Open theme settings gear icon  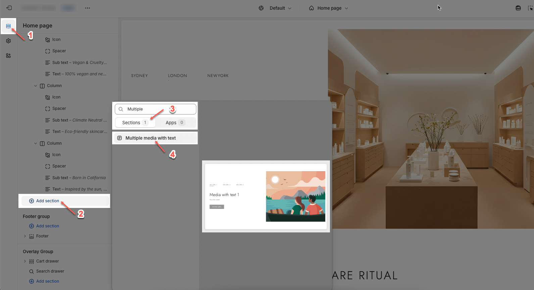[x=8, y=41]
